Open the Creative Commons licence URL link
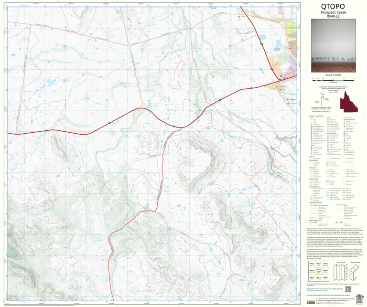367x307 pixels. point(331,304)
